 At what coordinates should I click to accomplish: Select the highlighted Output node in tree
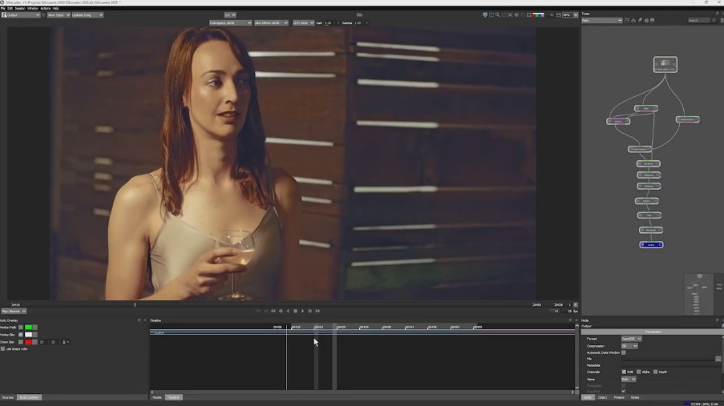(x=651, y=244)
